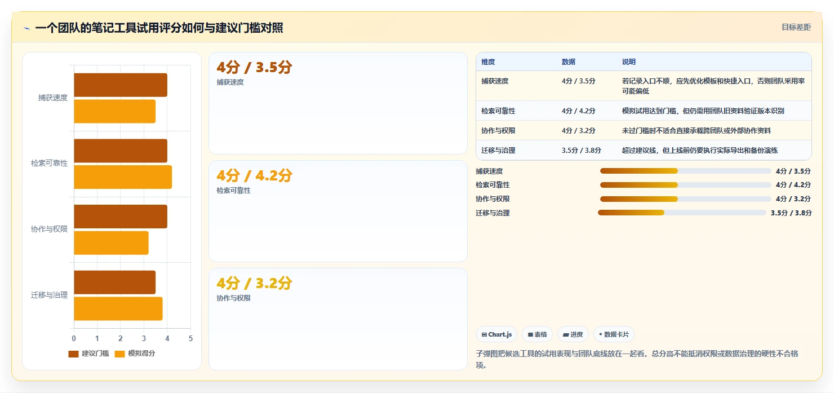The image size is (834, 393).
Task: Click the 协作与权限 axis label in the chart
Action: (50, 229)
